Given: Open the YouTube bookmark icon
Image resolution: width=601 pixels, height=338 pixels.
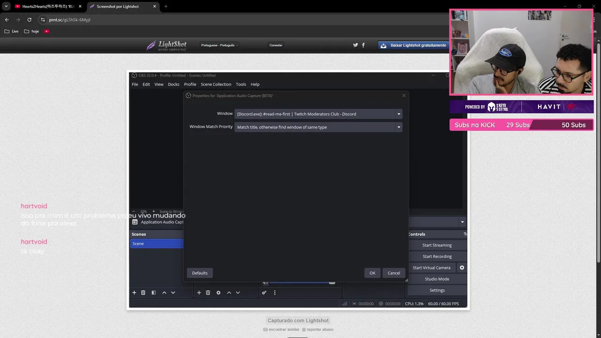Looking at the screenshot, I should (47, 31).
